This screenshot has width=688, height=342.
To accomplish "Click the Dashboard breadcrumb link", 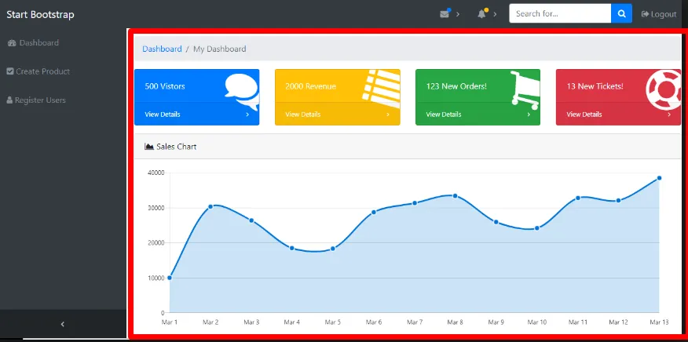I will pyautogui.click(x=162, y=49).
